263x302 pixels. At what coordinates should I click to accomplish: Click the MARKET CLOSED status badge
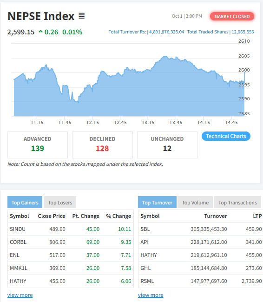tap(232, 16)
